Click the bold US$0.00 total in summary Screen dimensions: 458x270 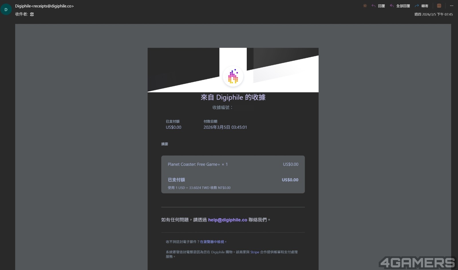click(290, 180)
